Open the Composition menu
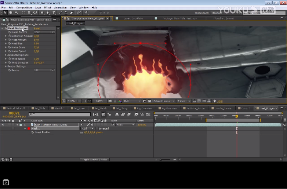The height and width of the screenshot is (189, 287). (x=24, y=7)
